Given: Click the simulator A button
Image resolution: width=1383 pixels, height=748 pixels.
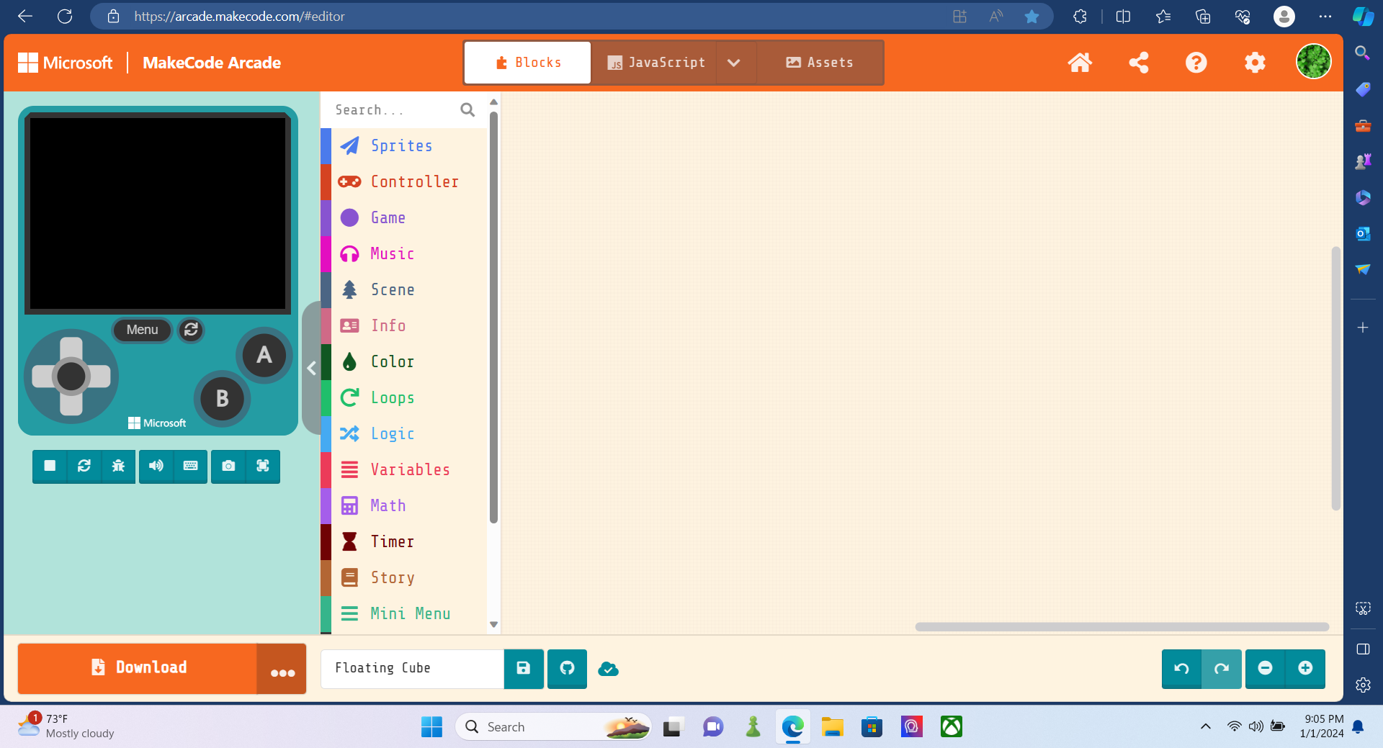Looking at the screenshot, I should tap(264, 355).
